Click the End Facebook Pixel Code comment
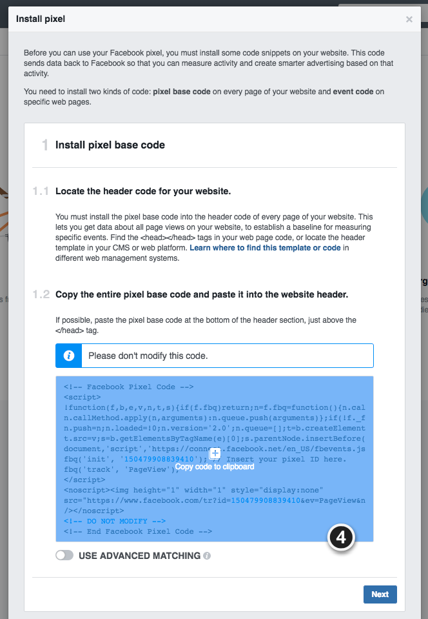Image resolution: width=428 pixels, height=619 pixels. [x=138, y=531]
